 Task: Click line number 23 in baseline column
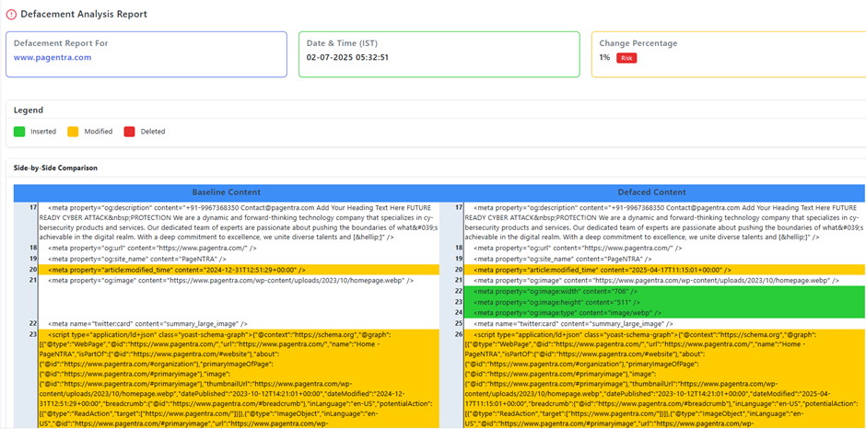tap(32, 334)
